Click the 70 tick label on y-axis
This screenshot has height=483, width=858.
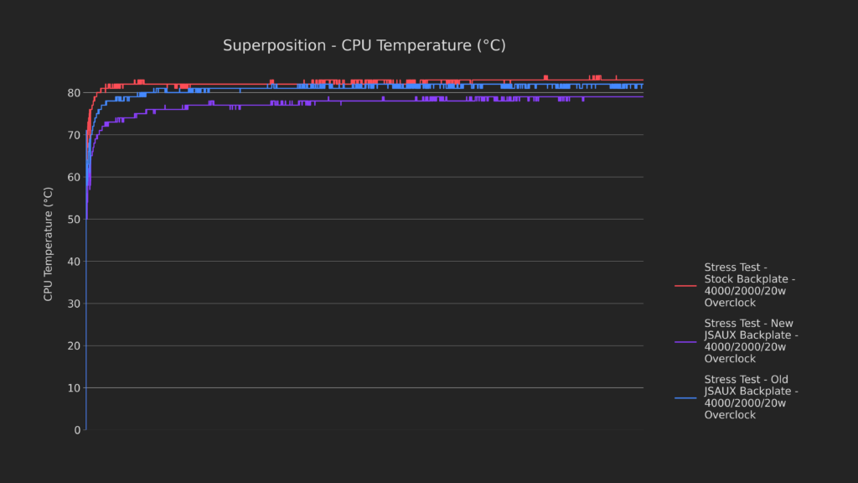click(x=75, y=135)
